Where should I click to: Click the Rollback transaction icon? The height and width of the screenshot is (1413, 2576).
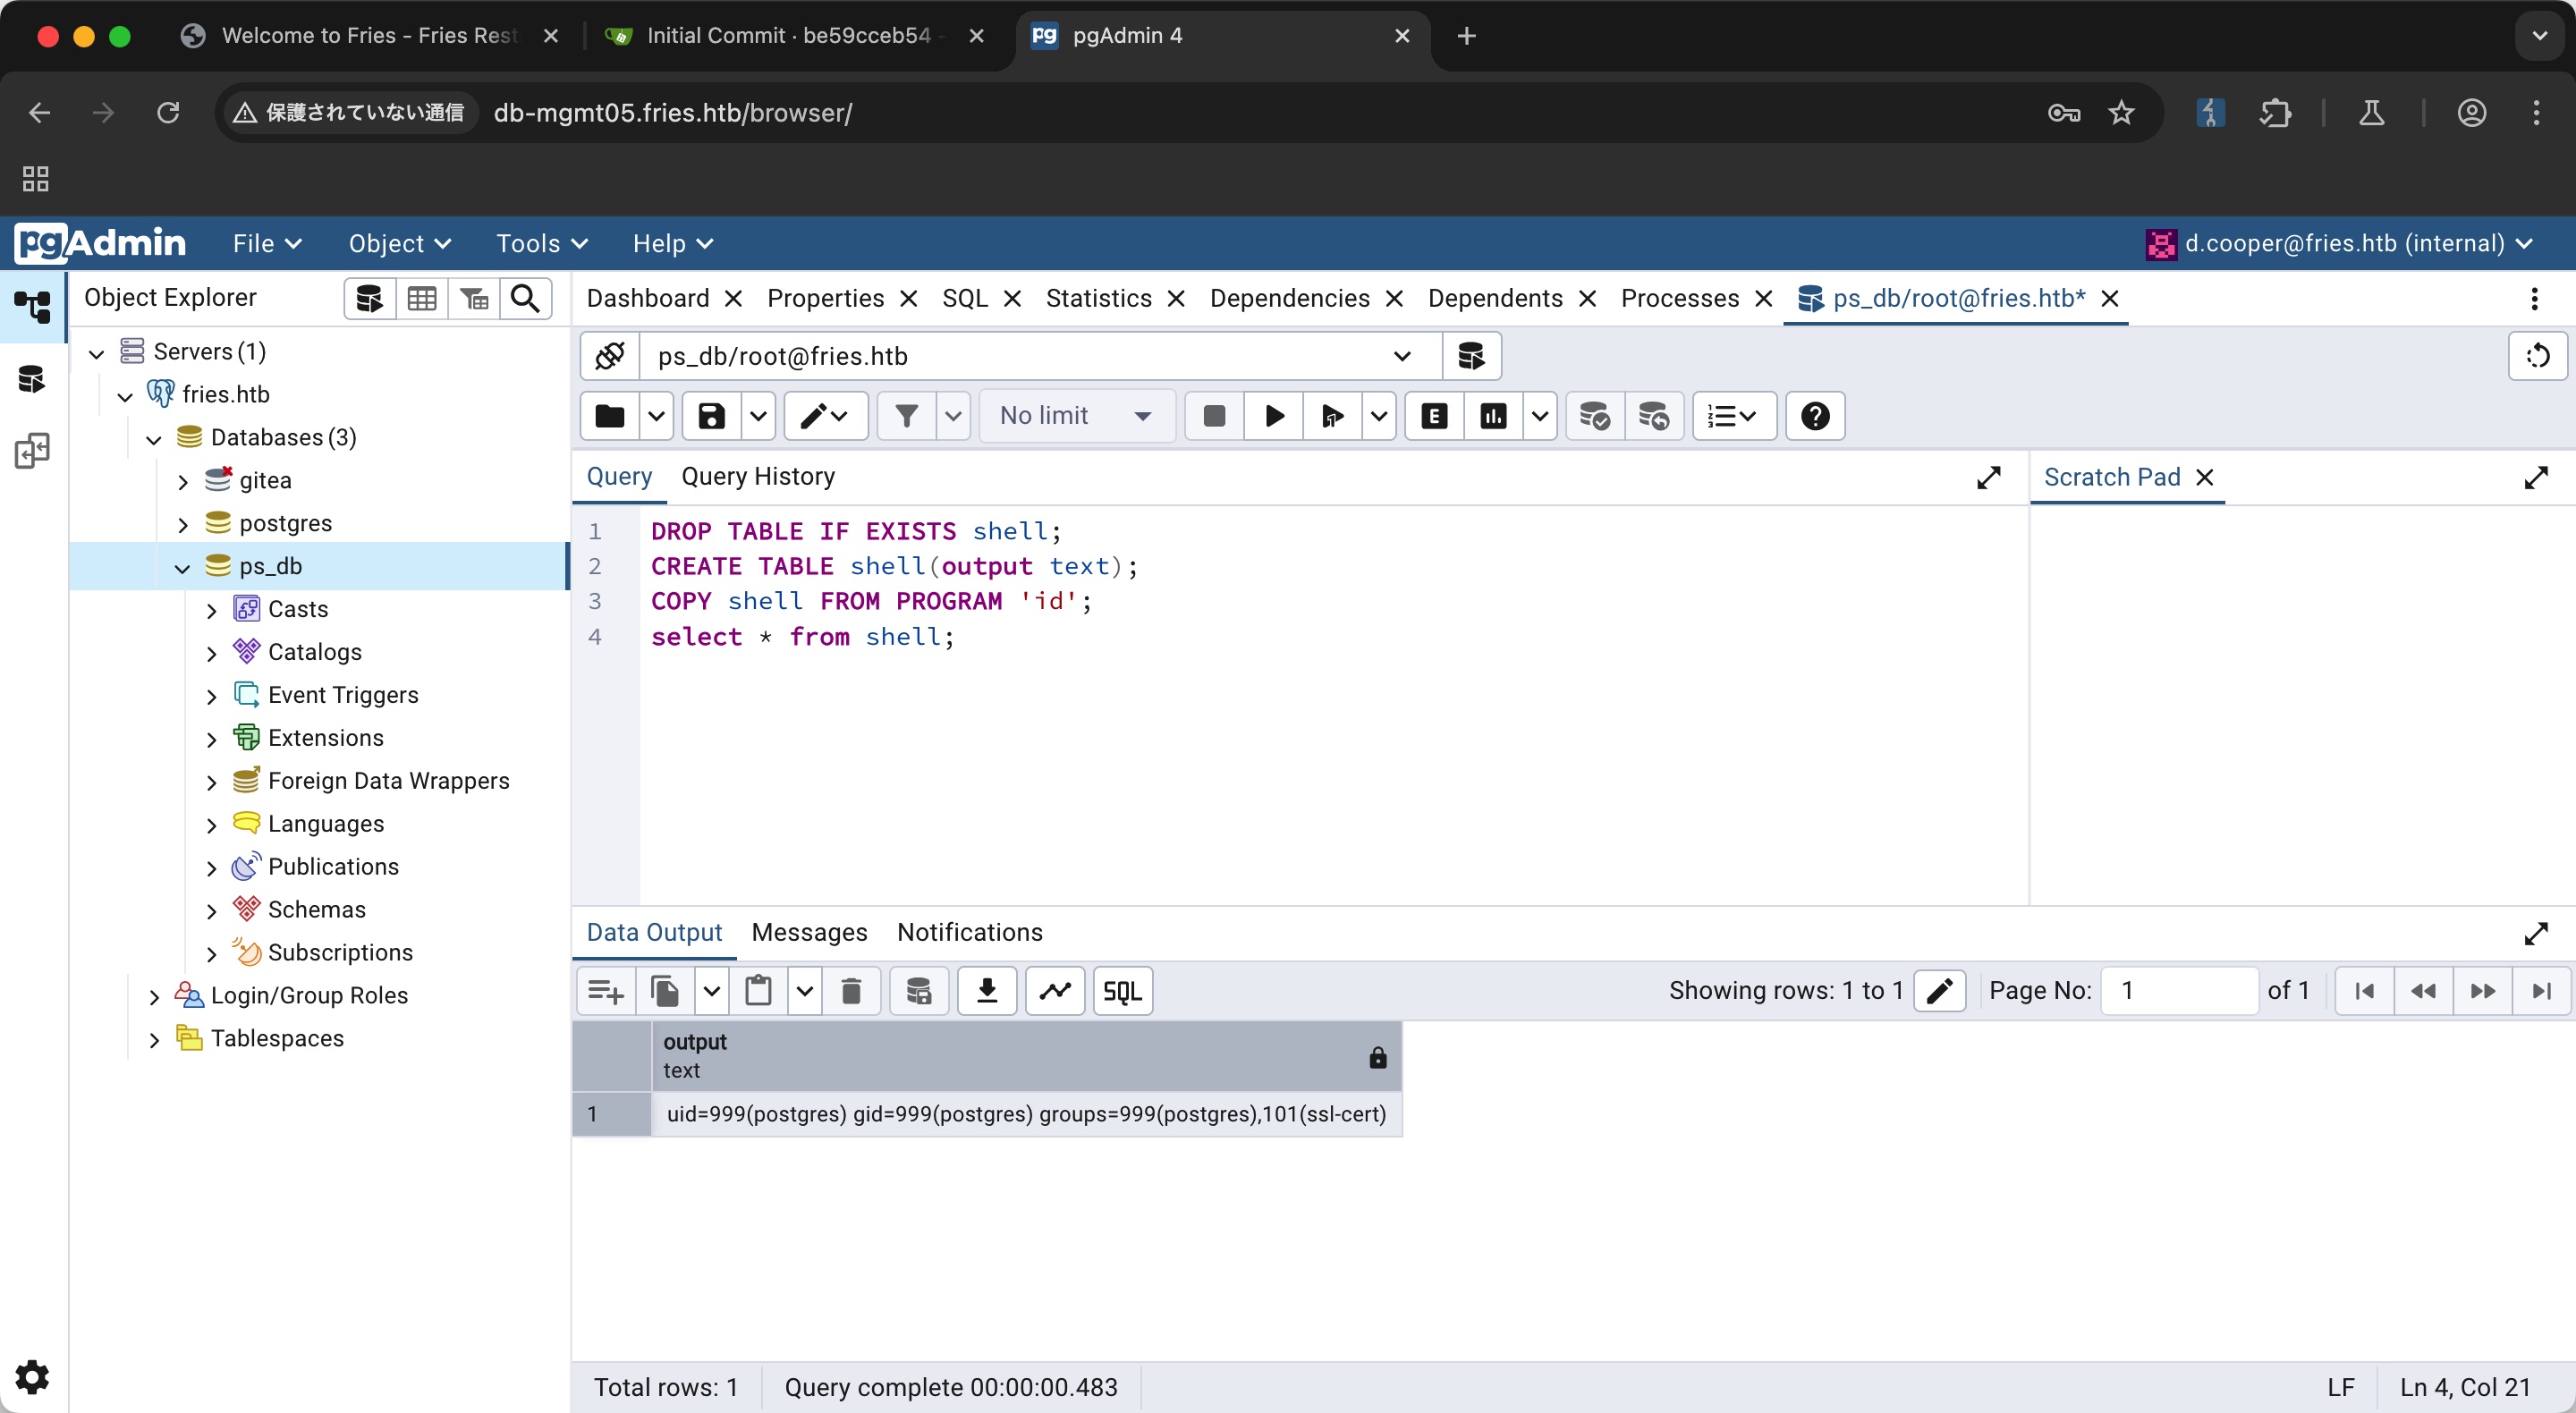click(1654, 416)
